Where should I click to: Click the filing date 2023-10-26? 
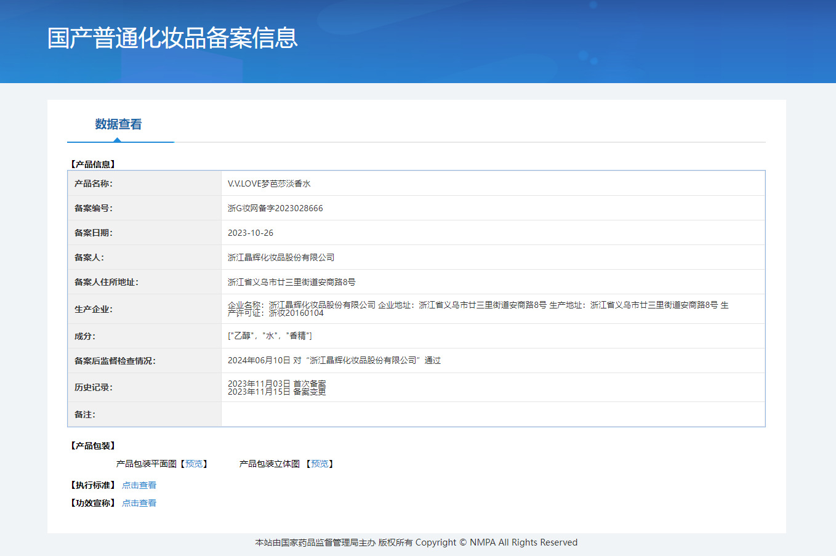pos(251,233)
